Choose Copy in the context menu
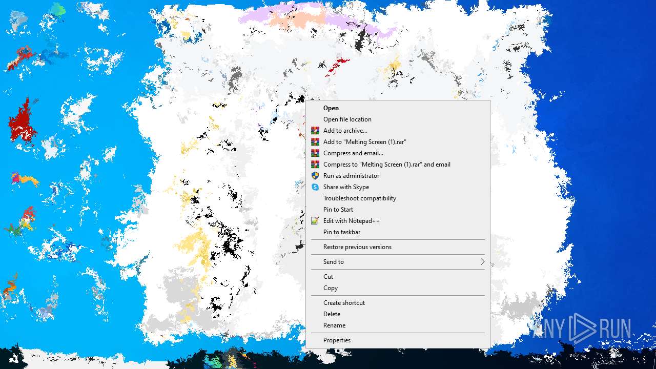 pyautogui.click(x=398, y=288)
